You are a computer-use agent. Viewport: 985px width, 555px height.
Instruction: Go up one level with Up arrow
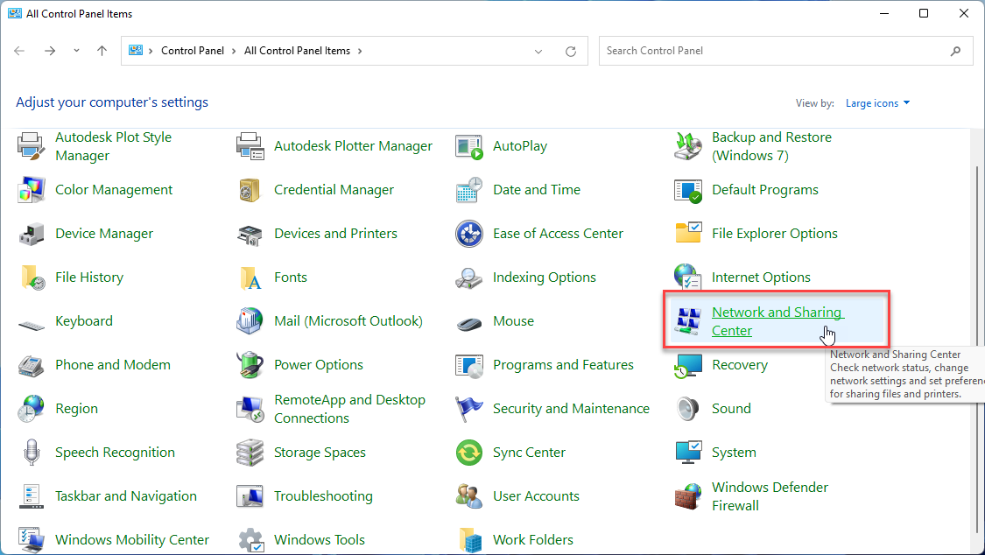click(x=102, y=51)
